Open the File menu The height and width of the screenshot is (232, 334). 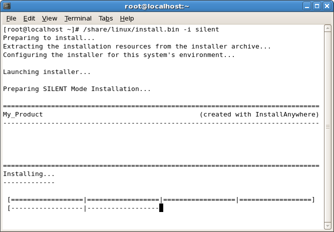pos(11,18)
